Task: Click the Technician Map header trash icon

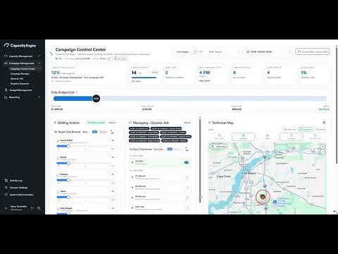Action: coord(324,123)
